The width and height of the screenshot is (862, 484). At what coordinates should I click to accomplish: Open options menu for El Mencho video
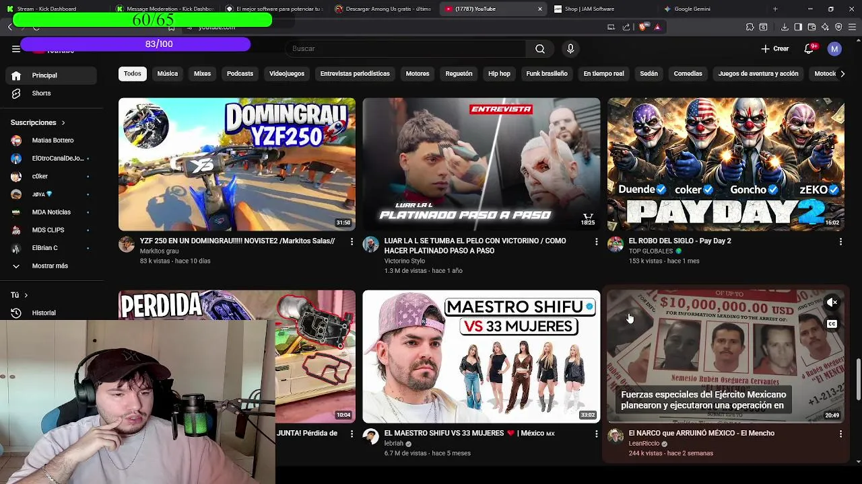[840, 434]
